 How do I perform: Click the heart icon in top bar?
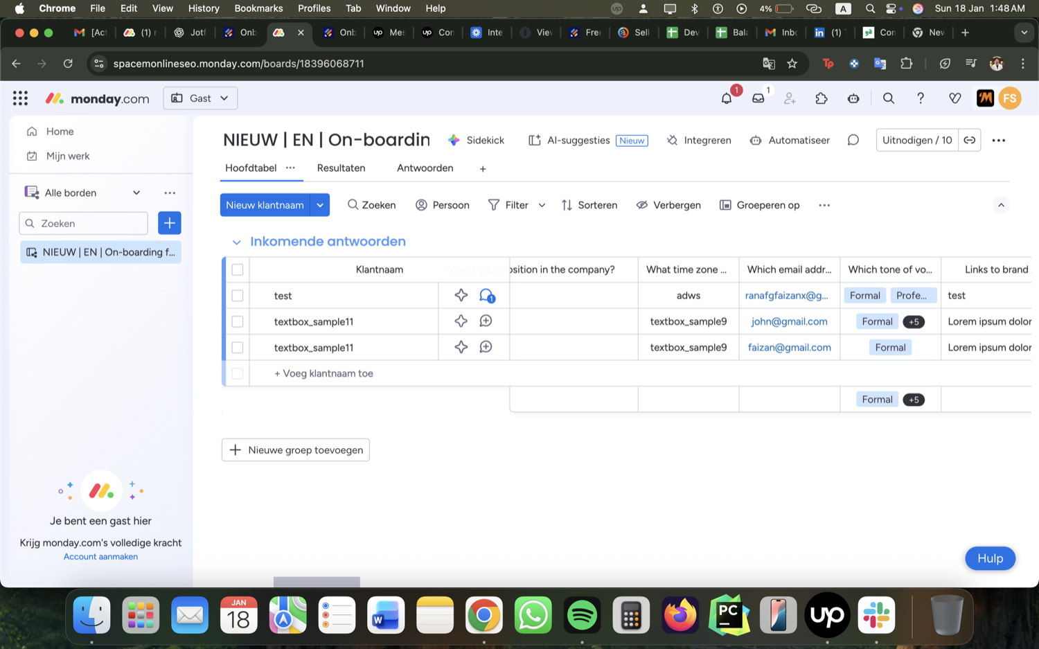[x=954, y=98]
